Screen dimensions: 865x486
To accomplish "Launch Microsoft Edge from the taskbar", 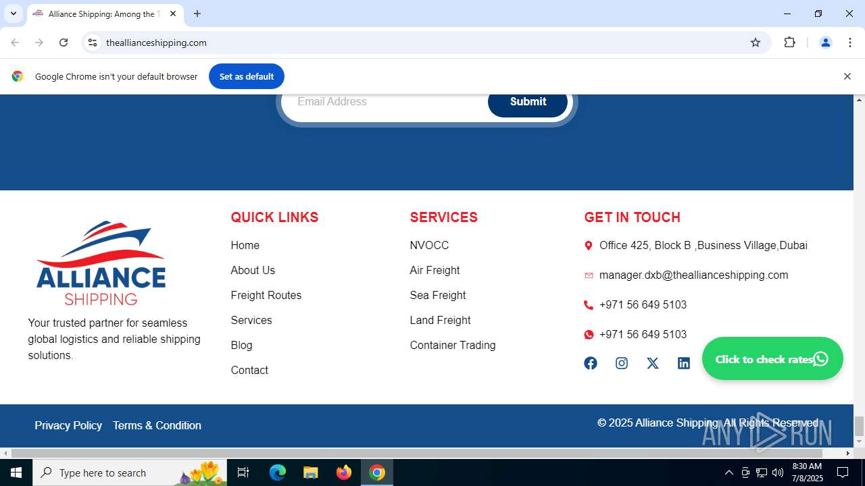I will (278, 473).
